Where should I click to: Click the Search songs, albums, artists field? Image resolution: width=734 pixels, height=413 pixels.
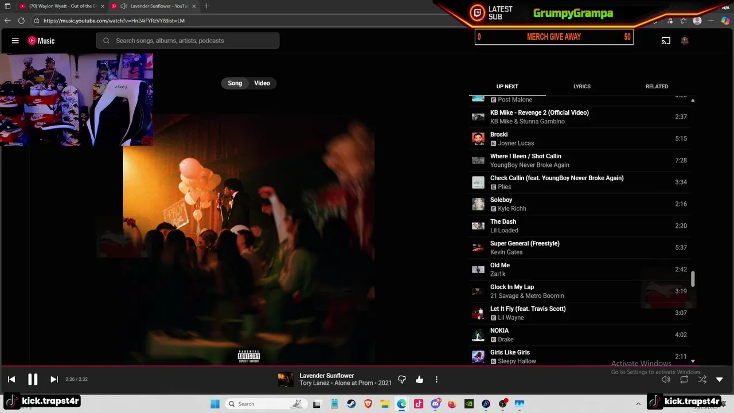188,41
